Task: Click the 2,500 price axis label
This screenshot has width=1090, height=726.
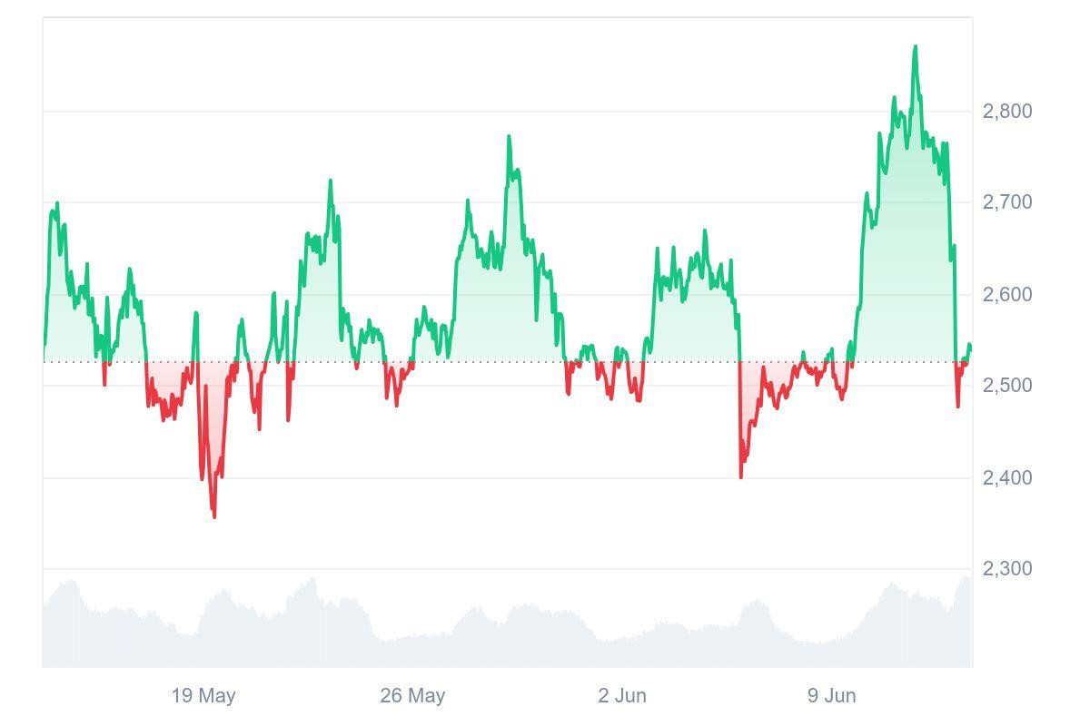Action: (1006, 386)
